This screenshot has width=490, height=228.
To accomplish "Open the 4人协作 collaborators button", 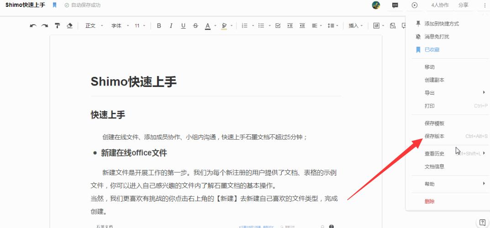I will pyautogui.click(x=440, y=5).
